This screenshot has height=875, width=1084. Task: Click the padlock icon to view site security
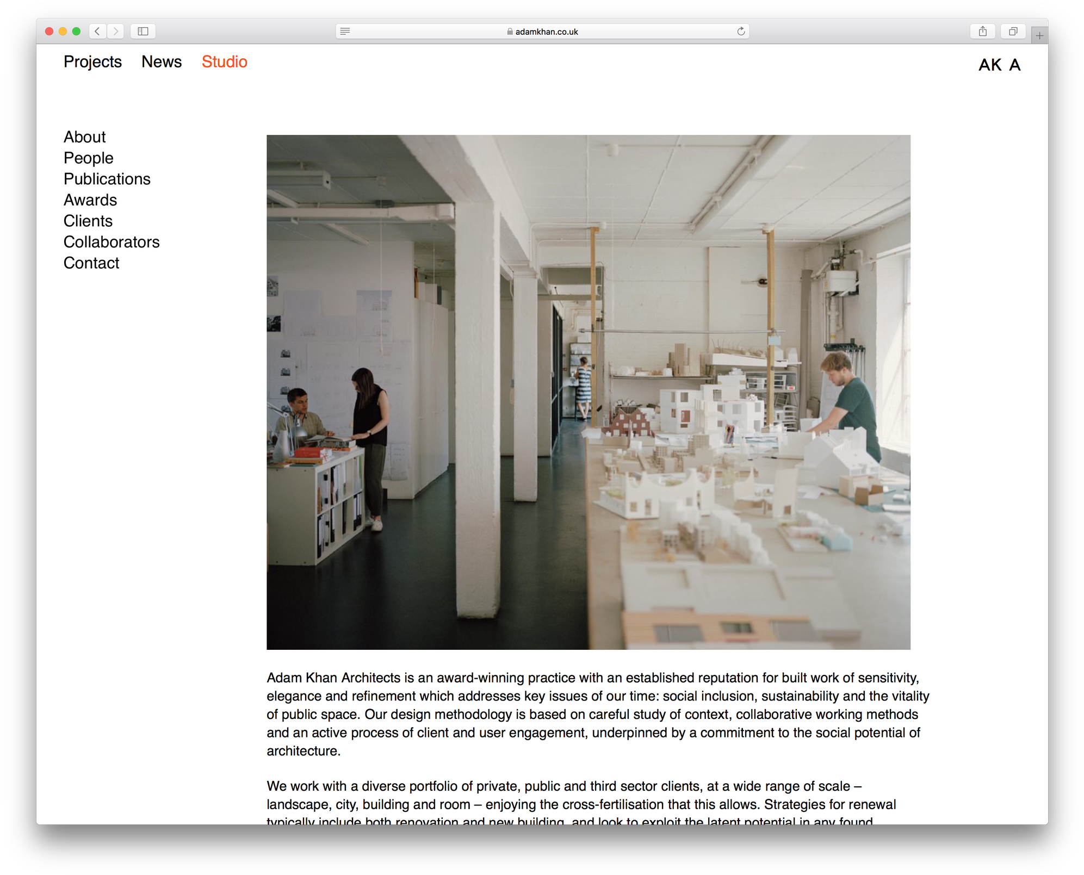[510, 32]
